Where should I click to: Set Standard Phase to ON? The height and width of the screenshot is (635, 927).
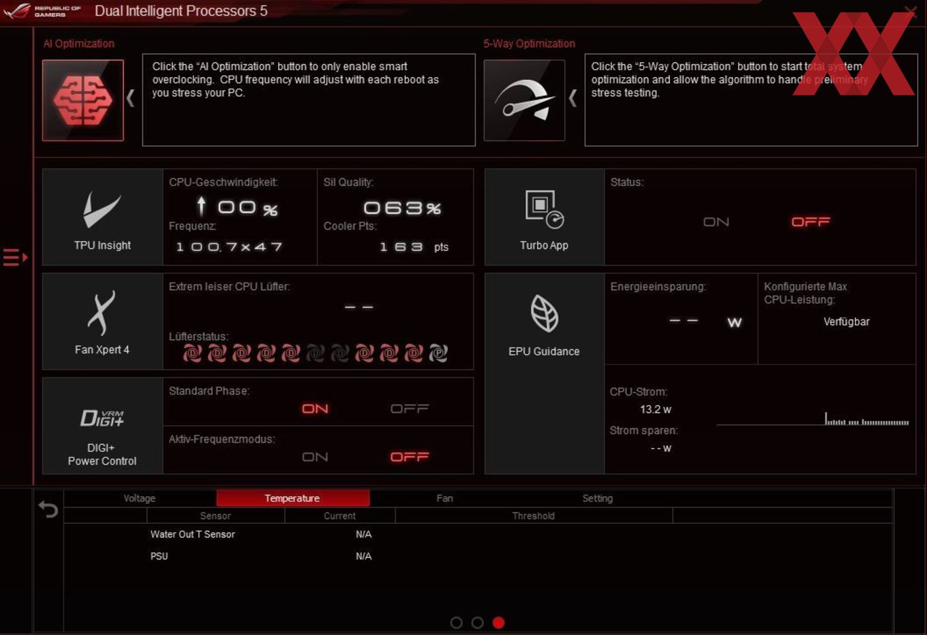coord(315,409)
